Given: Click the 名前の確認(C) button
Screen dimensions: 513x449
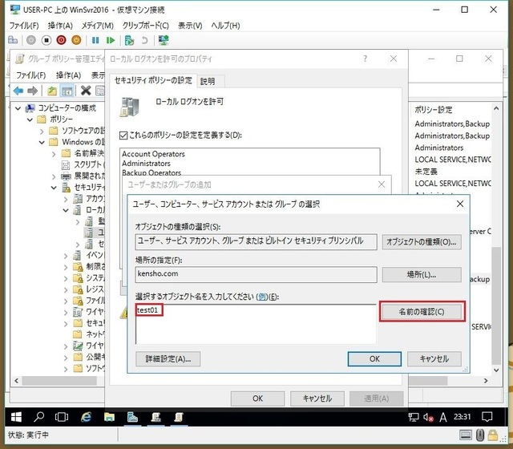Looking at the screenshot, I should point(422,311).
